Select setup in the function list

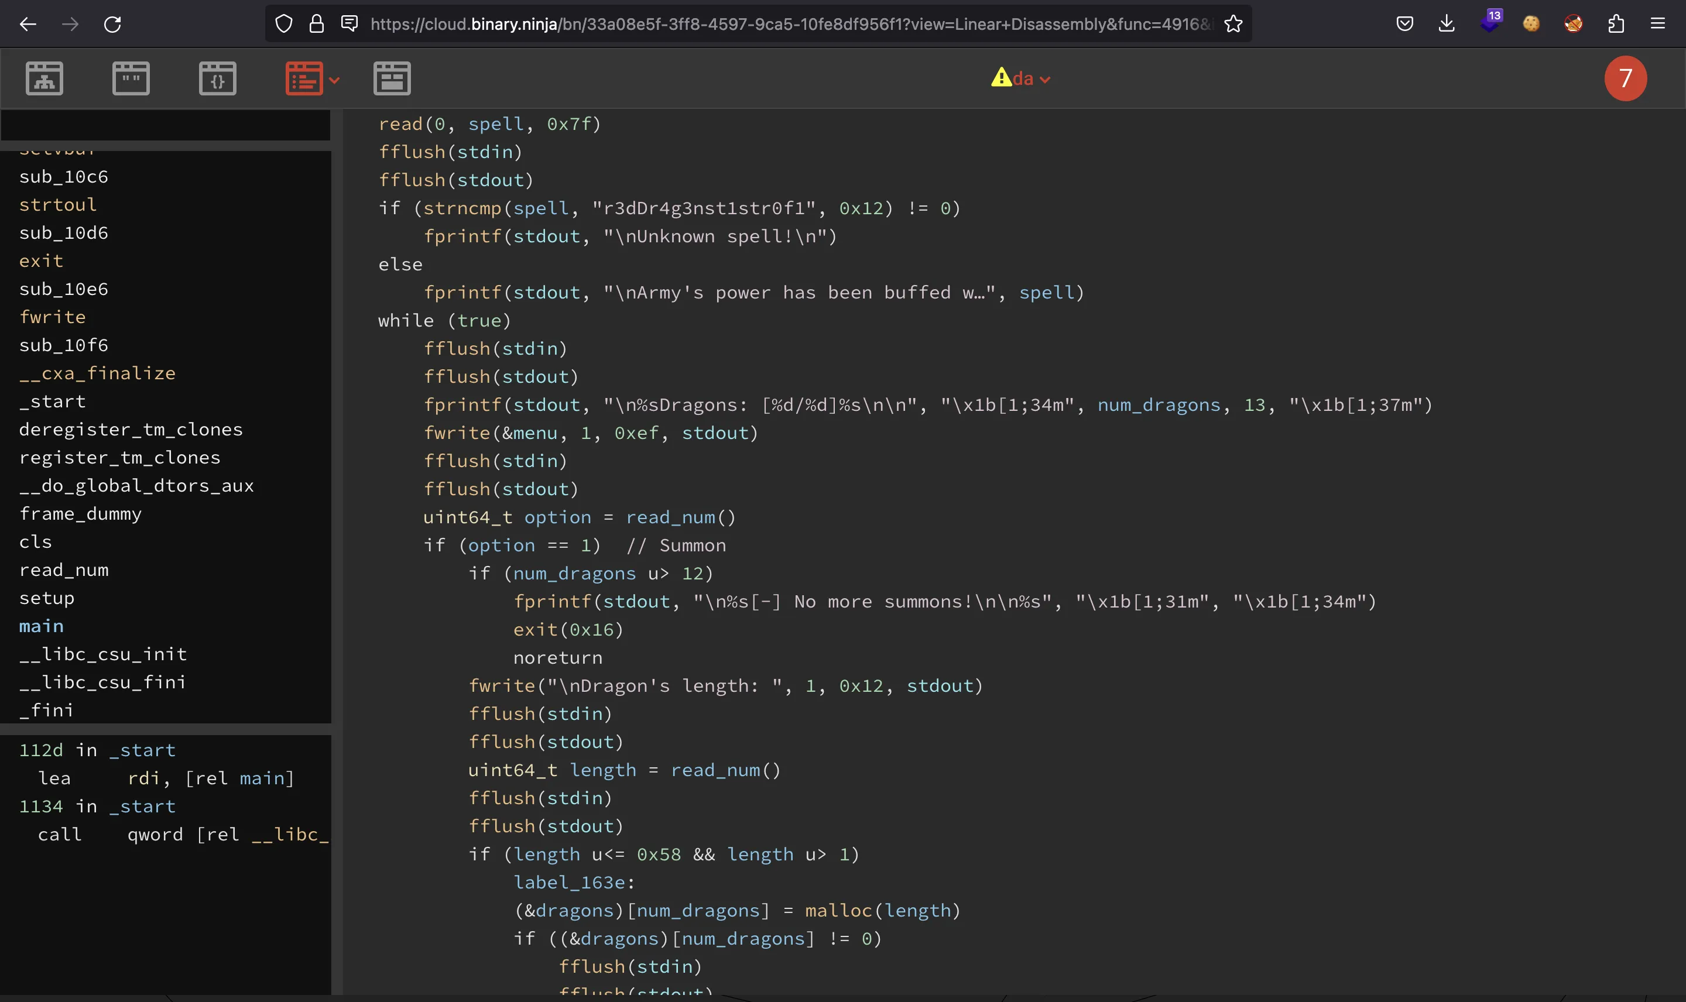pyautogui.click(x=47, y=598)
